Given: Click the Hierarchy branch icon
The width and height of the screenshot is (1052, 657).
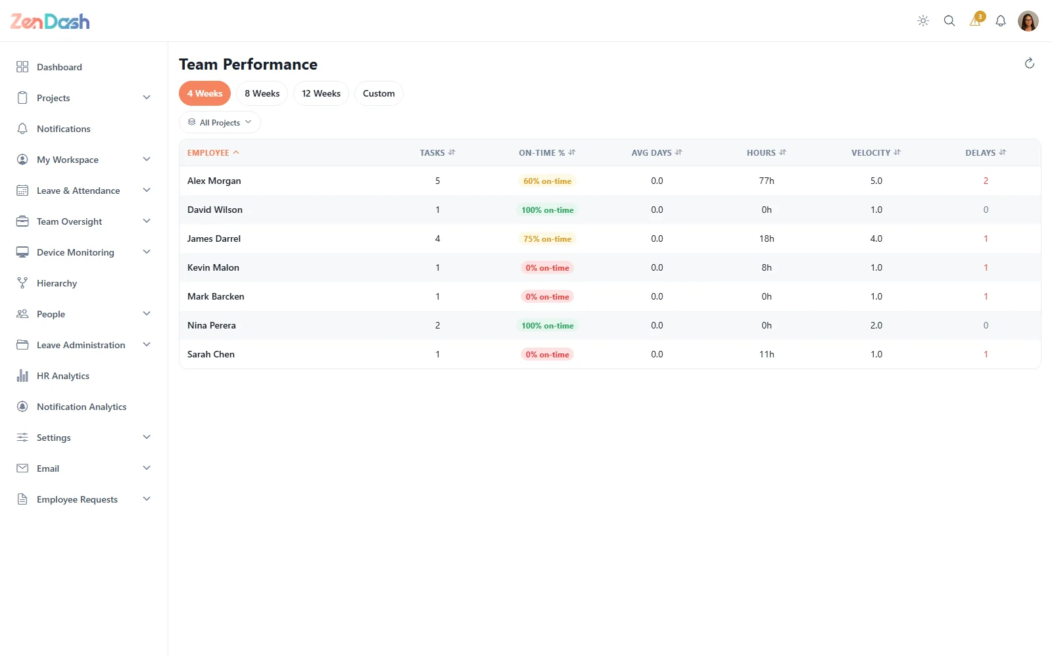Looking at the screenshot, I should [x=22, y=283].
